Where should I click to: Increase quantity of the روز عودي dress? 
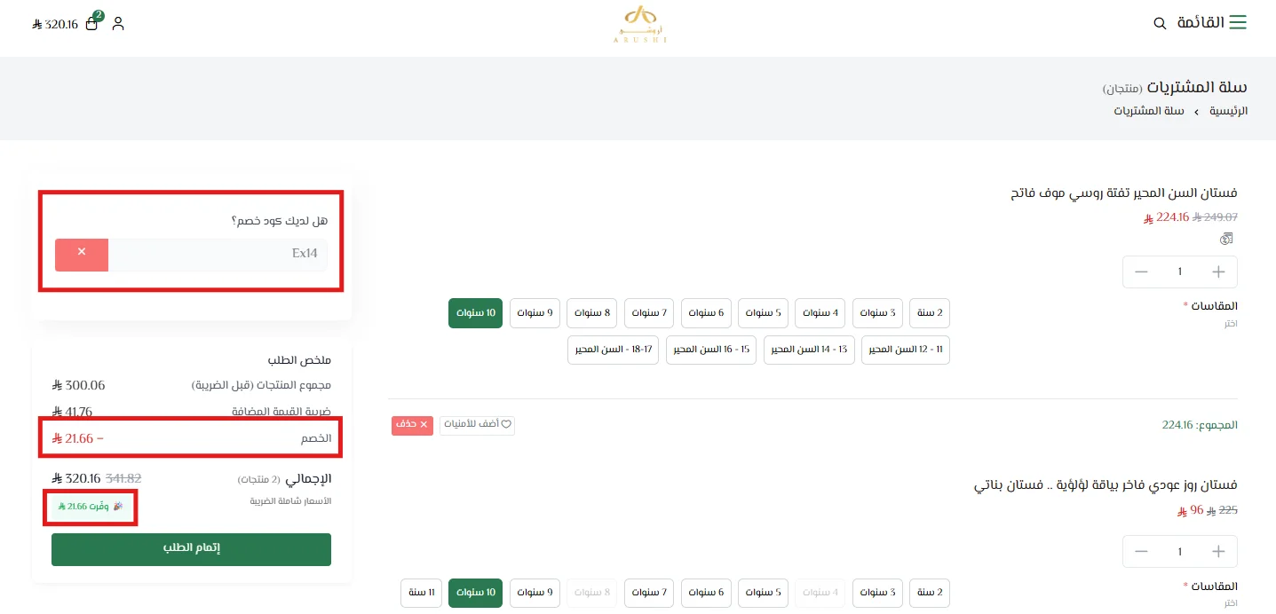click(1218, 552)
